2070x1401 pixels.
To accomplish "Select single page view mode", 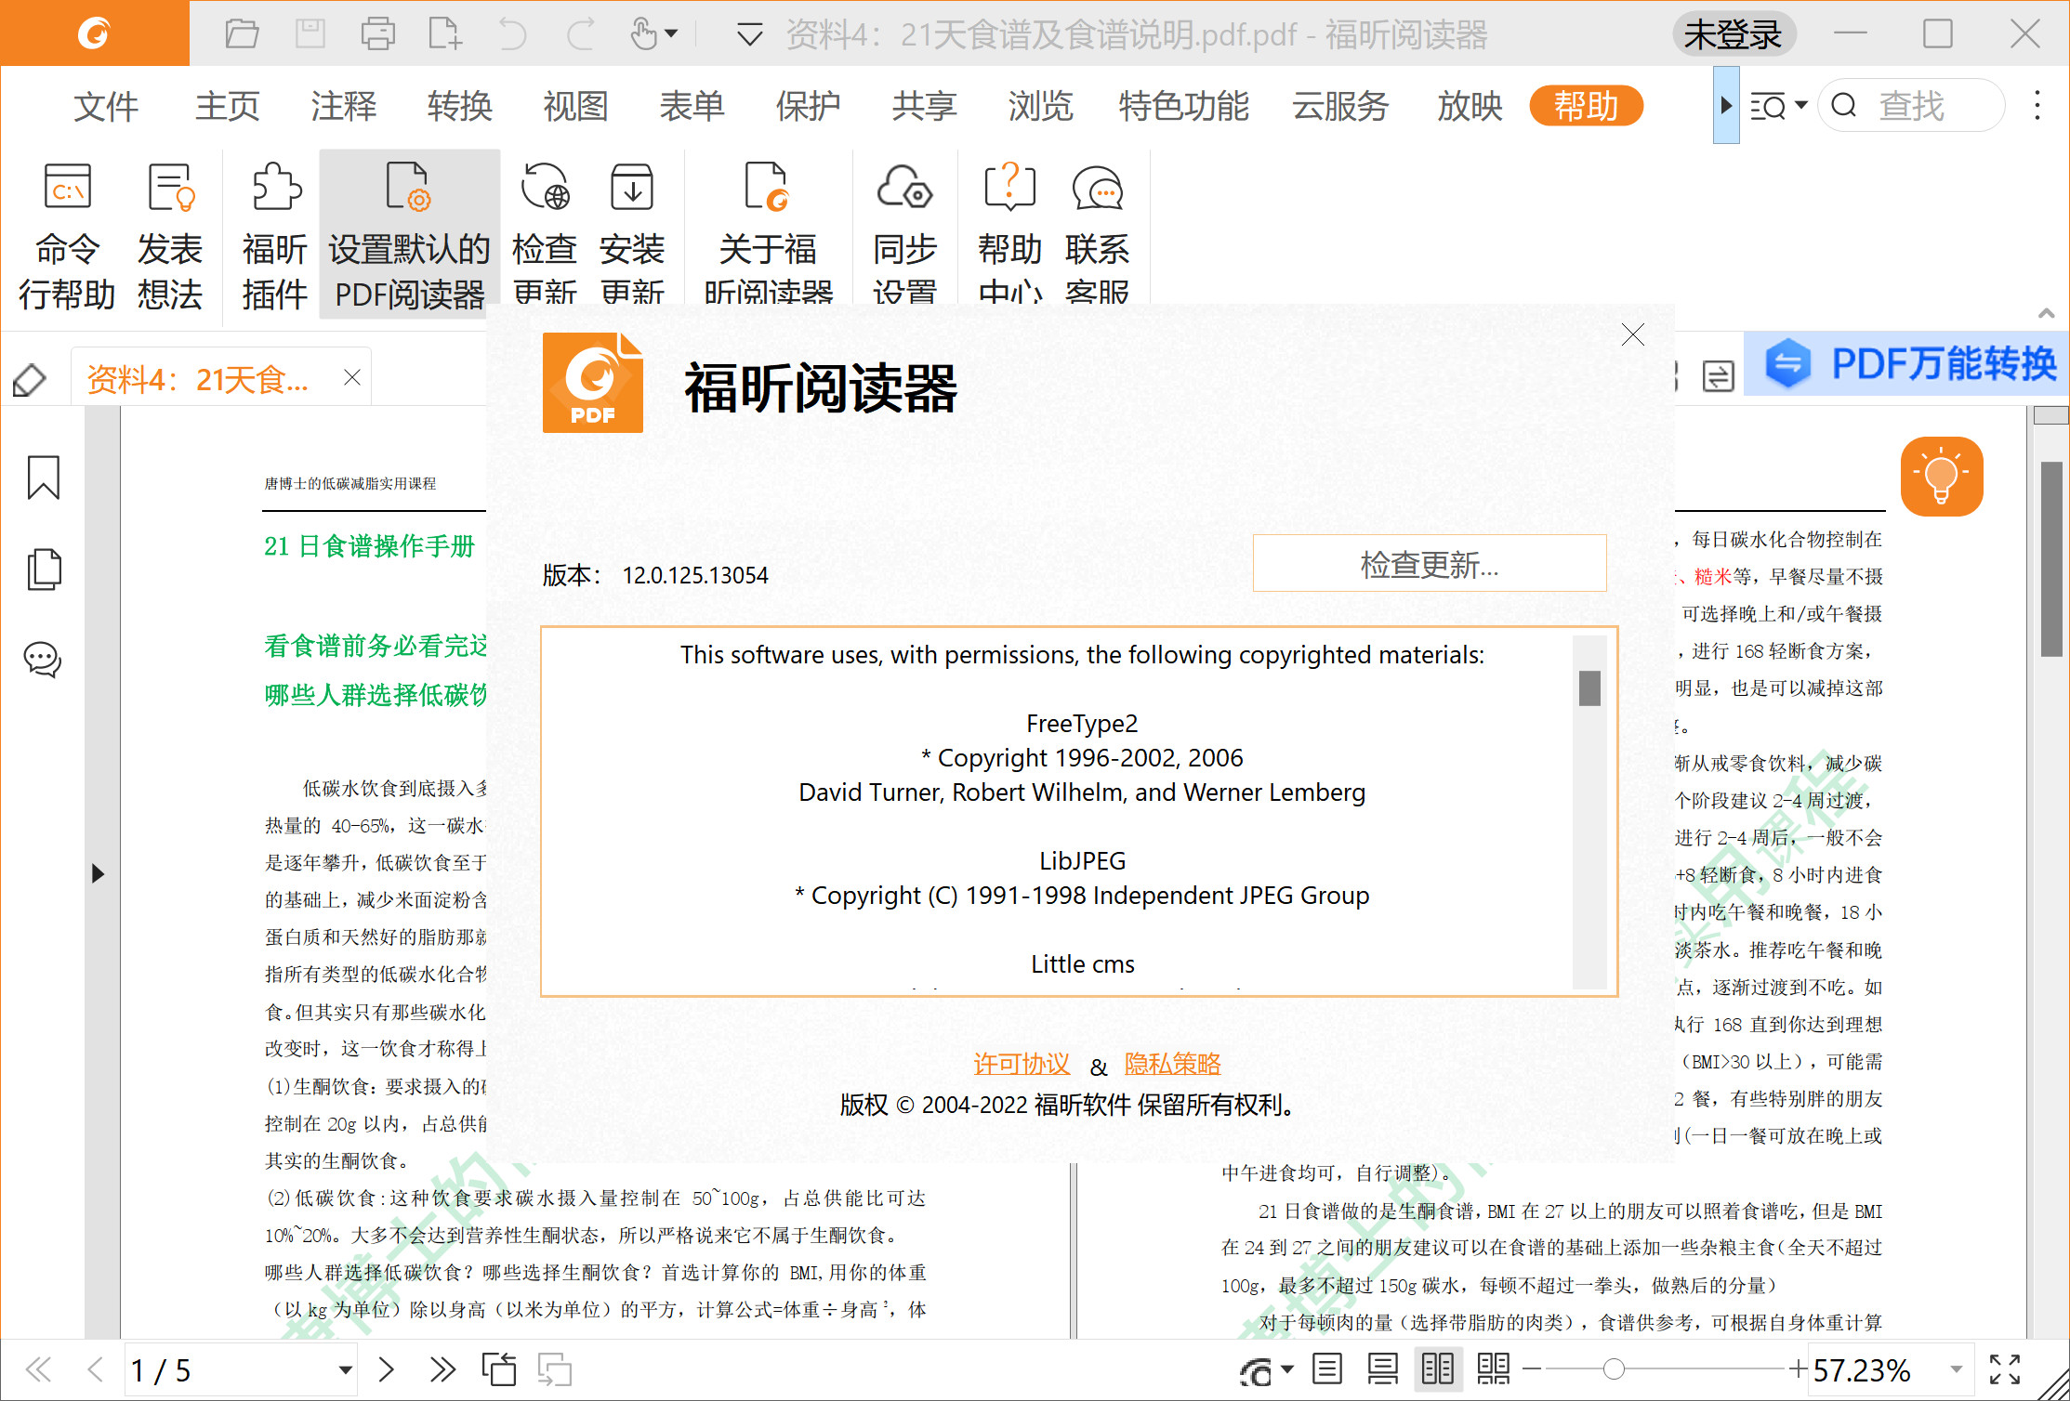I will pos(1326,1369).
